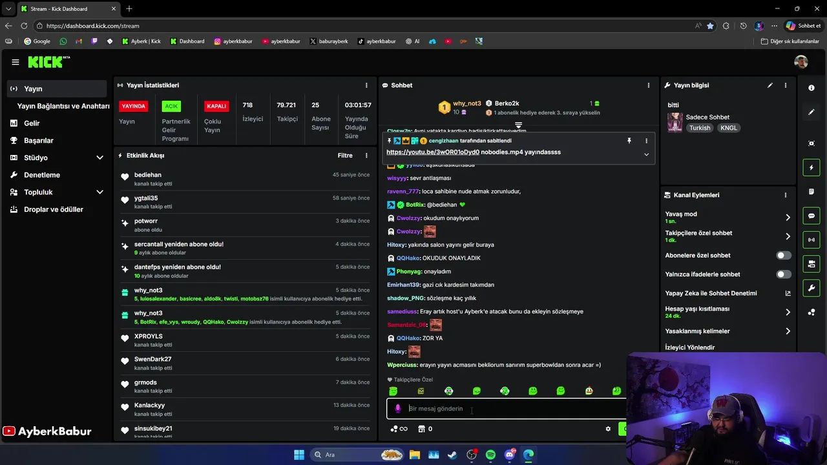Open the user profile avatar menu
Screen dimensions: 827x465
click(x=801, y=62)
